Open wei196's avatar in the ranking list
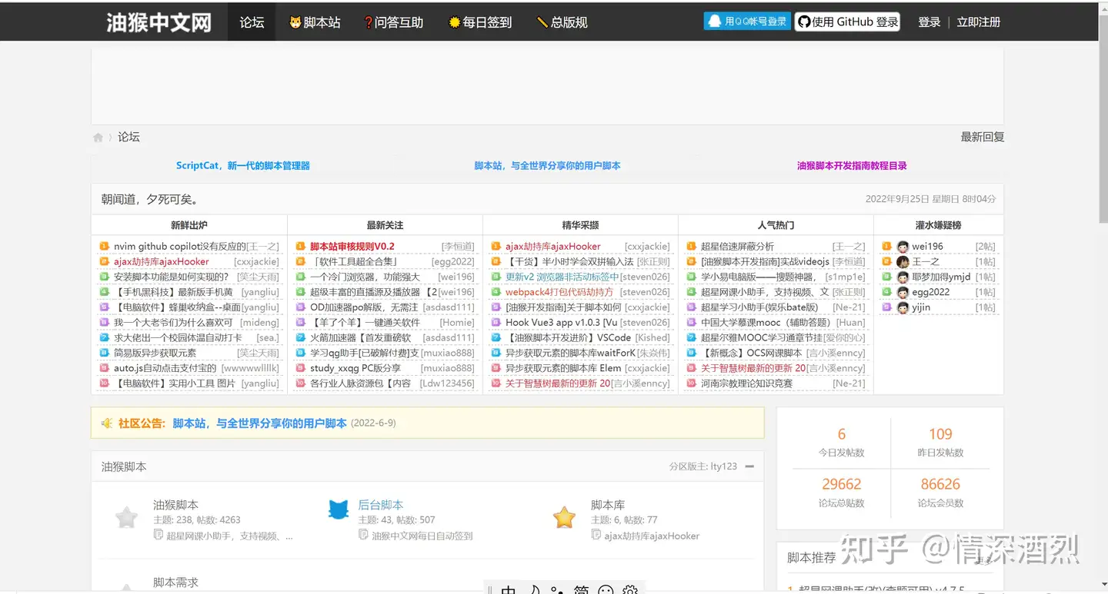1108x594 pixels. point(903,247)
